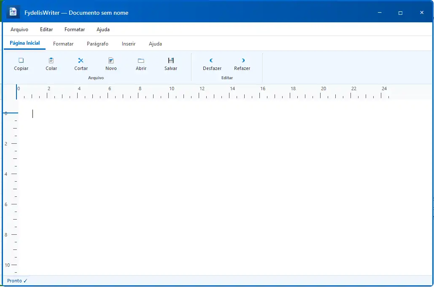
Task: Select the Parágrafo ribbon tab
Action: (x=97, y=44)
